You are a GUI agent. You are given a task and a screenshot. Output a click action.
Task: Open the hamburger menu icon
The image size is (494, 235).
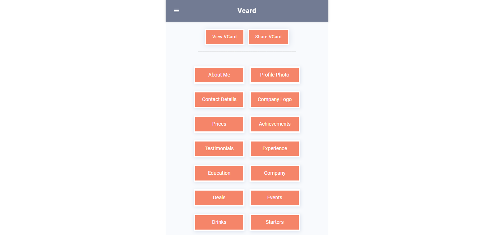(176, 11)
